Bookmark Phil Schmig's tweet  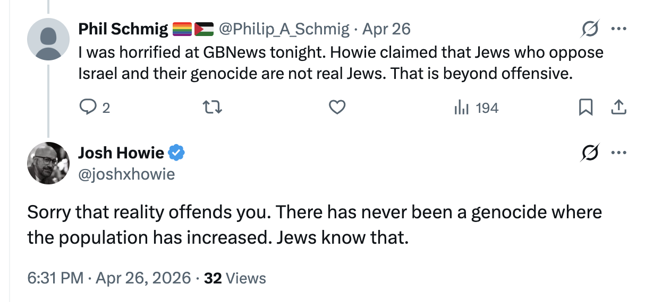click(585, 108)
